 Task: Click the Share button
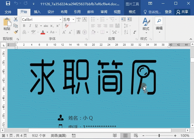182,12
